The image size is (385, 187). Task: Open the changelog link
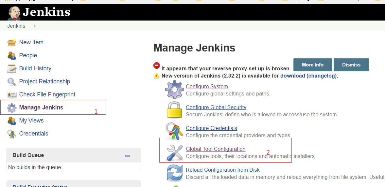click(322, 76)
